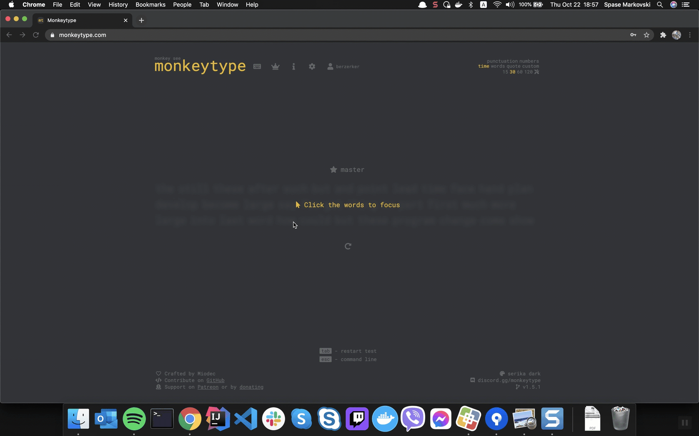Image resolution: width=699 pixels, height=436 pixels.
Task: Open keyboard layout settings via keyboard icon
Action: 257,66
